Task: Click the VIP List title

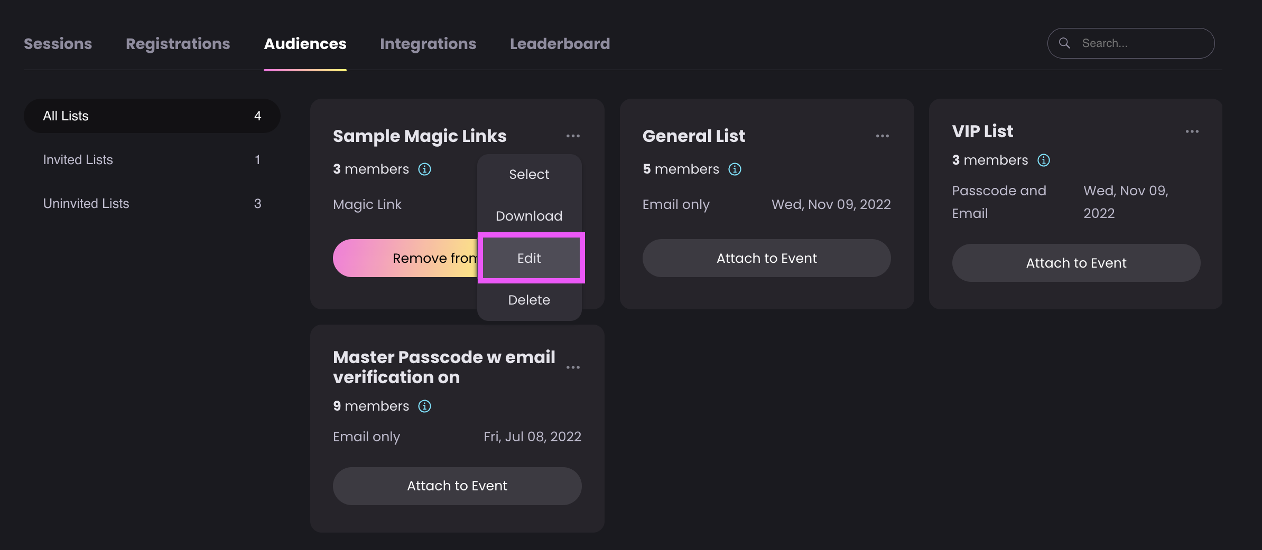Action: pos(982,131)
